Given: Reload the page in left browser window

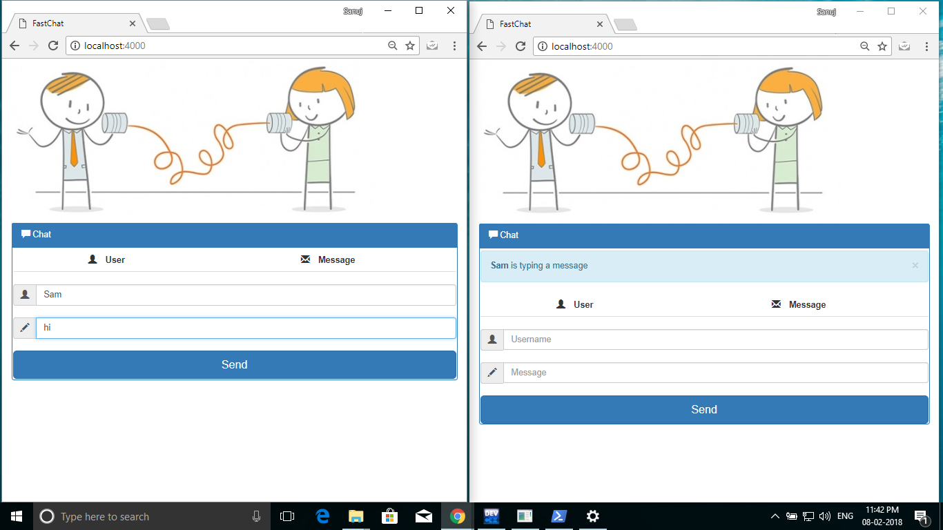Looking at the screenshot, I should click(52, 46).
